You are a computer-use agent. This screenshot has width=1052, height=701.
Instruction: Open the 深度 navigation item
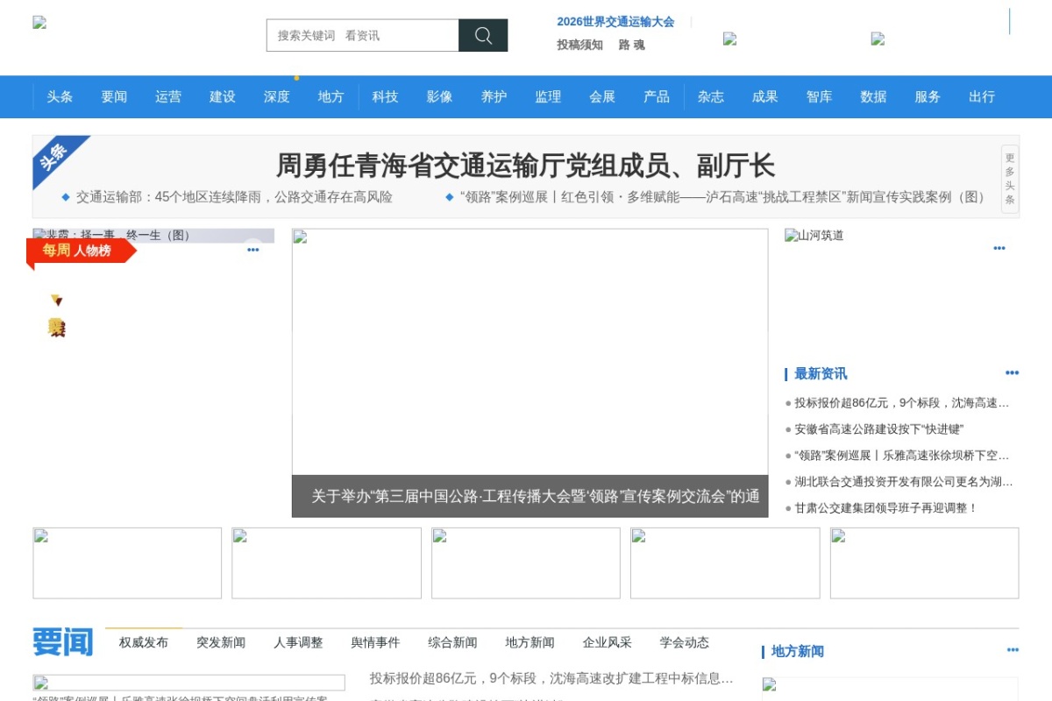(277, 96)
